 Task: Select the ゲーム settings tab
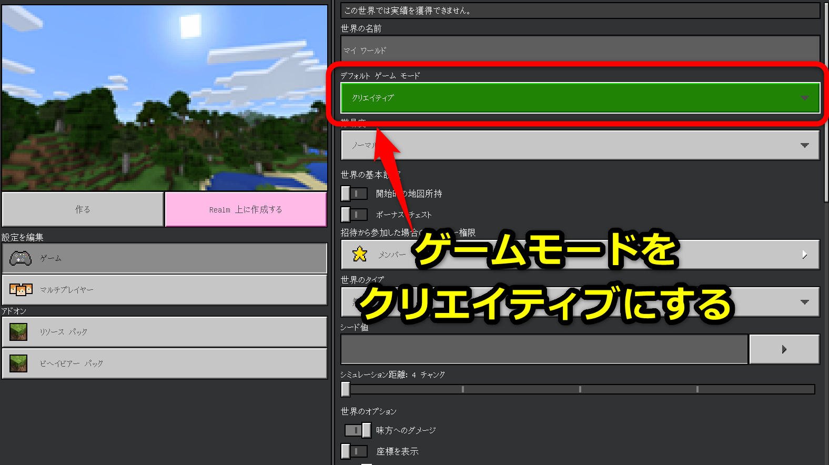(x=165, y=258)
